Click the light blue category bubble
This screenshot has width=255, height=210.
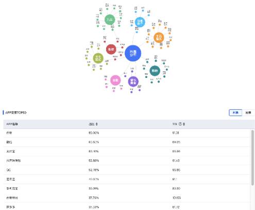point(140,22)
